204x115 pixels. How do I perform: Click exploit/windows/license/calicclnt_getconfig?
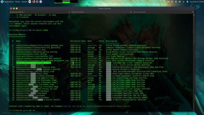[38, 48]
